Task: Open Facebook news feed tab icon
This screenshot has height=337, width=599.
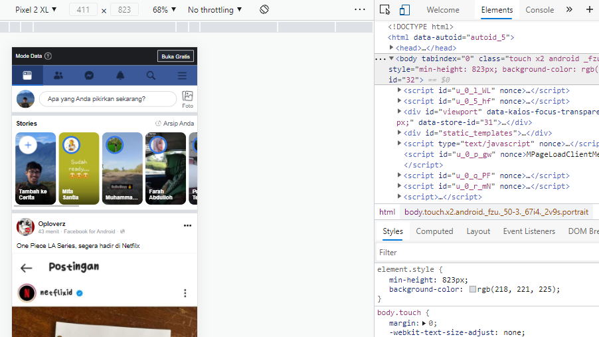Action: pos(27,75)
